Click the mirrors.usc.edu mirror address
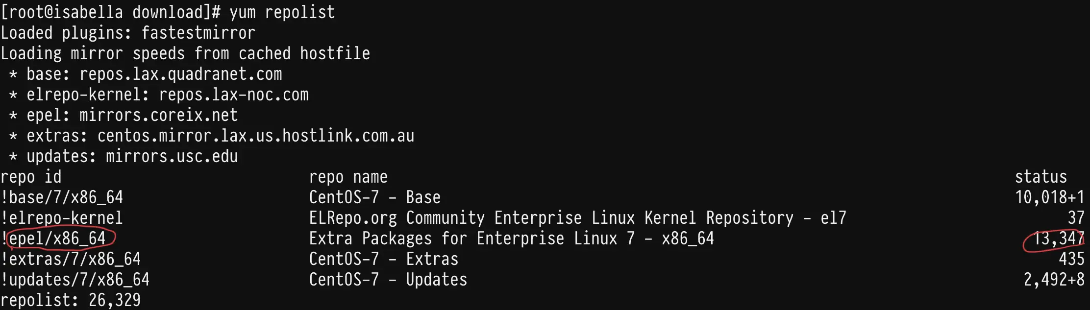Screen dimensions: 1090x310 [x=172, y=156]
